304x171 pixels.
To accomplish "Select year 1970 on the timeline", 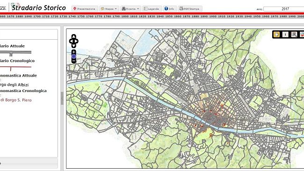I will click(x=275, y=16).
